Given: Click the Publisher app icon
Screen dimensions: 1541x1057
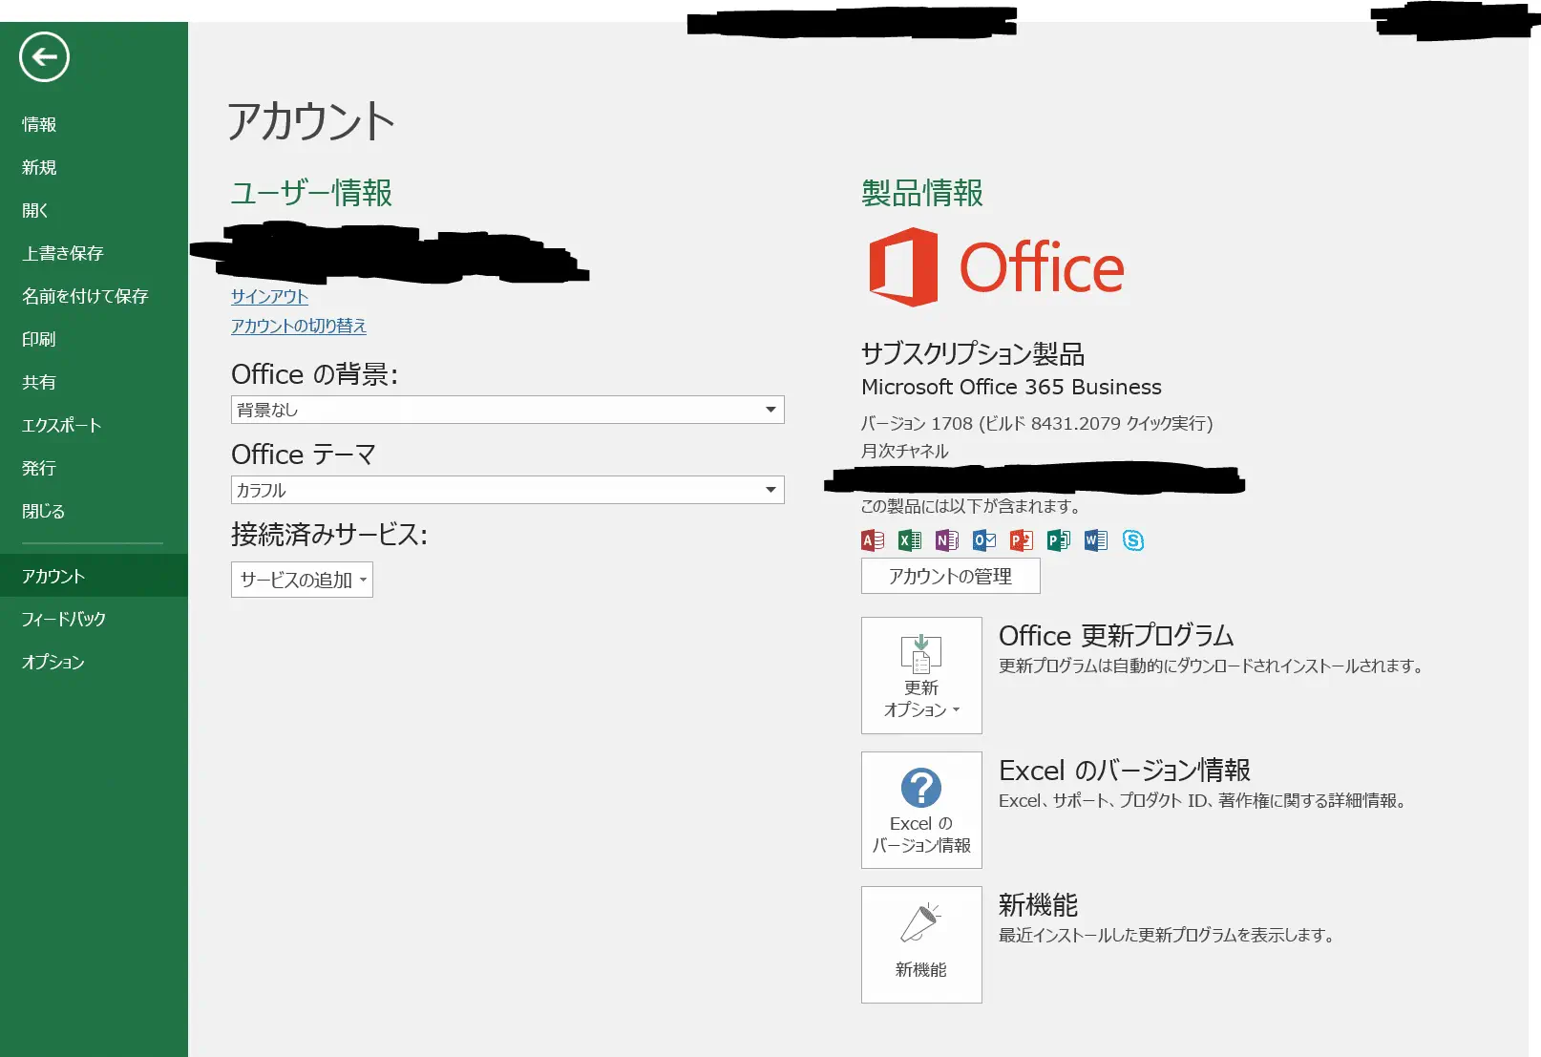Looking at the screenshot, I should point(1058,540).
